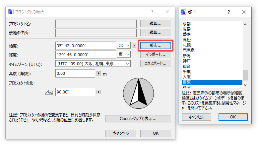This screenshot has width=260, height=145.
Task: Click the プロジェクト名 input field
Action: tap(96, 24)
